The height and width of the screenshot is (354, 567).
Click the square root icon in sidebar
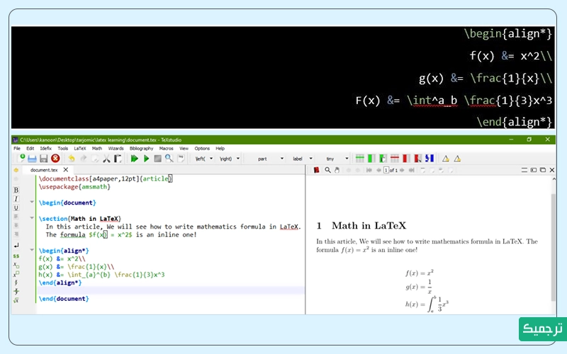pyautogui.click(x=16, y=300)
